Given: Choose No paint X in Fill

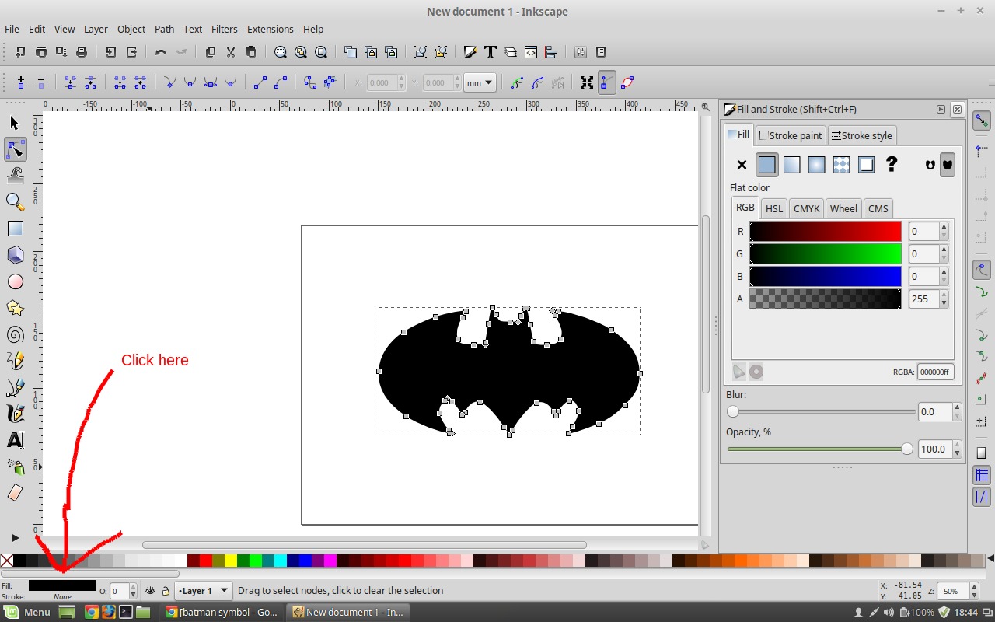Looking at the screenshot, I should (x=742, y=165).
